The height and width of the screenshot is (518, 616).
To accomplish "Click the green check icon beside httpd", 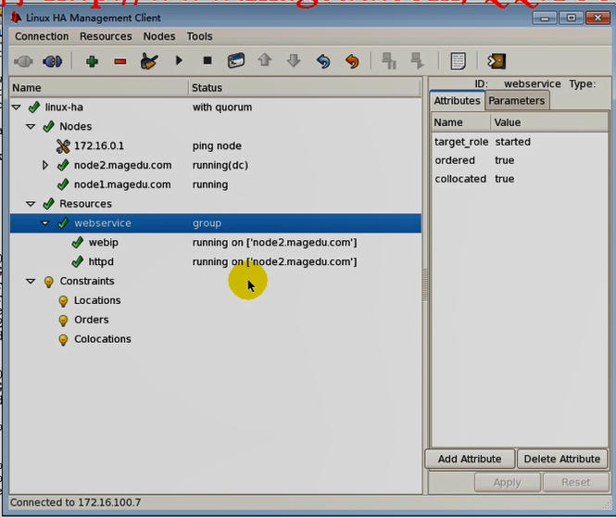I will pos(78,261).
